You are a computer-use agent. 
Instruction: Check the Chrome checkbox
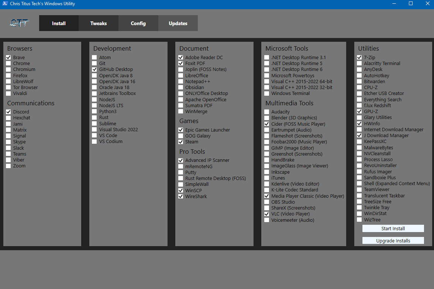coord(8,64)
